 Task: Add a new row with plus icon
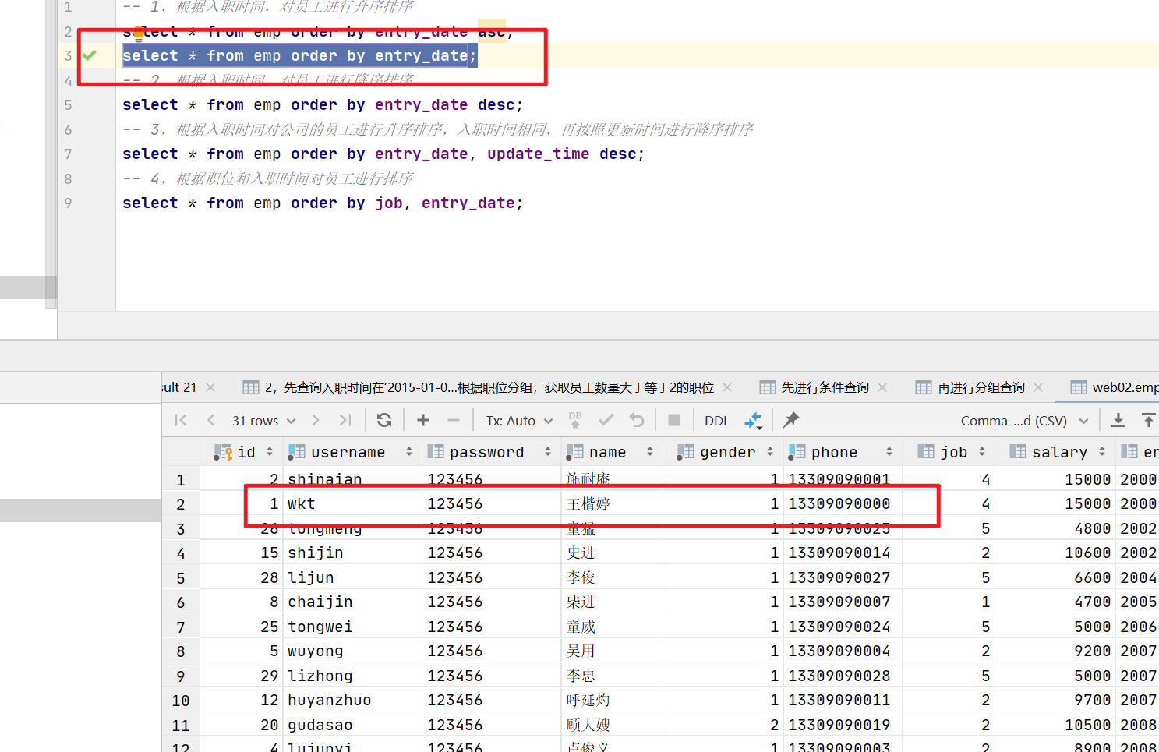click(423, 421)
